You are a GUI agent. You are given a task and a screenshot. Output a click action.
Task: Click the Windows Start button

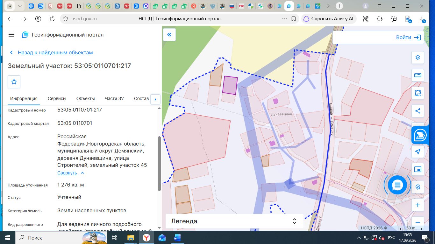click(8, 238)
